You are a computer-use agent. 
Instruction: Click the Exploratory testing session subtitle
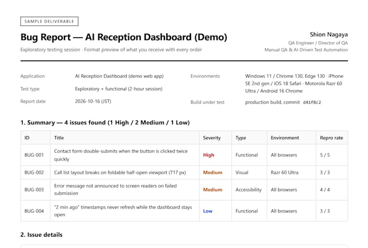[111, 50]
